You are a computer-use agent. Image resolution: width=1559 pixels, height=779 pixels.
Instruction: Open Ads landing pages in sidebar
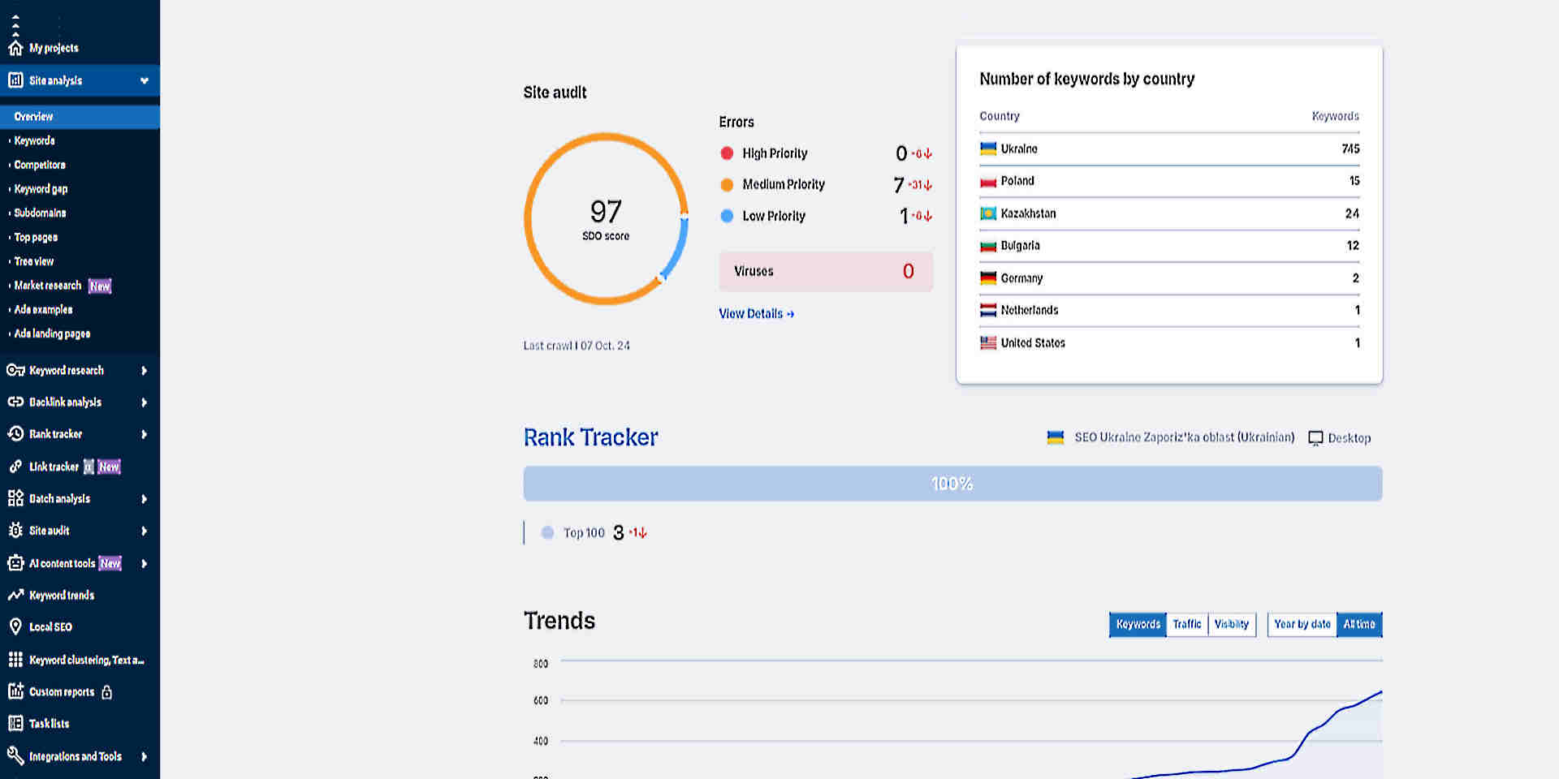52,334
